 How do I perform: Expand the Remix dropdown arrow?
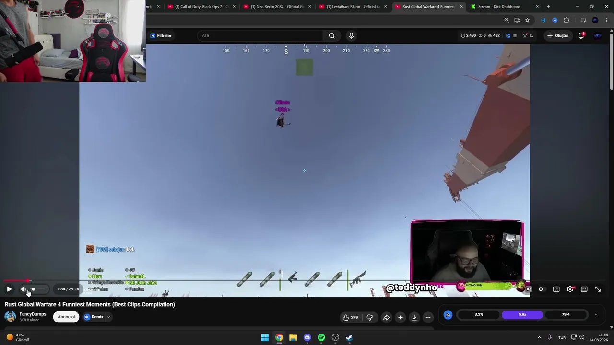click(109, 317)
